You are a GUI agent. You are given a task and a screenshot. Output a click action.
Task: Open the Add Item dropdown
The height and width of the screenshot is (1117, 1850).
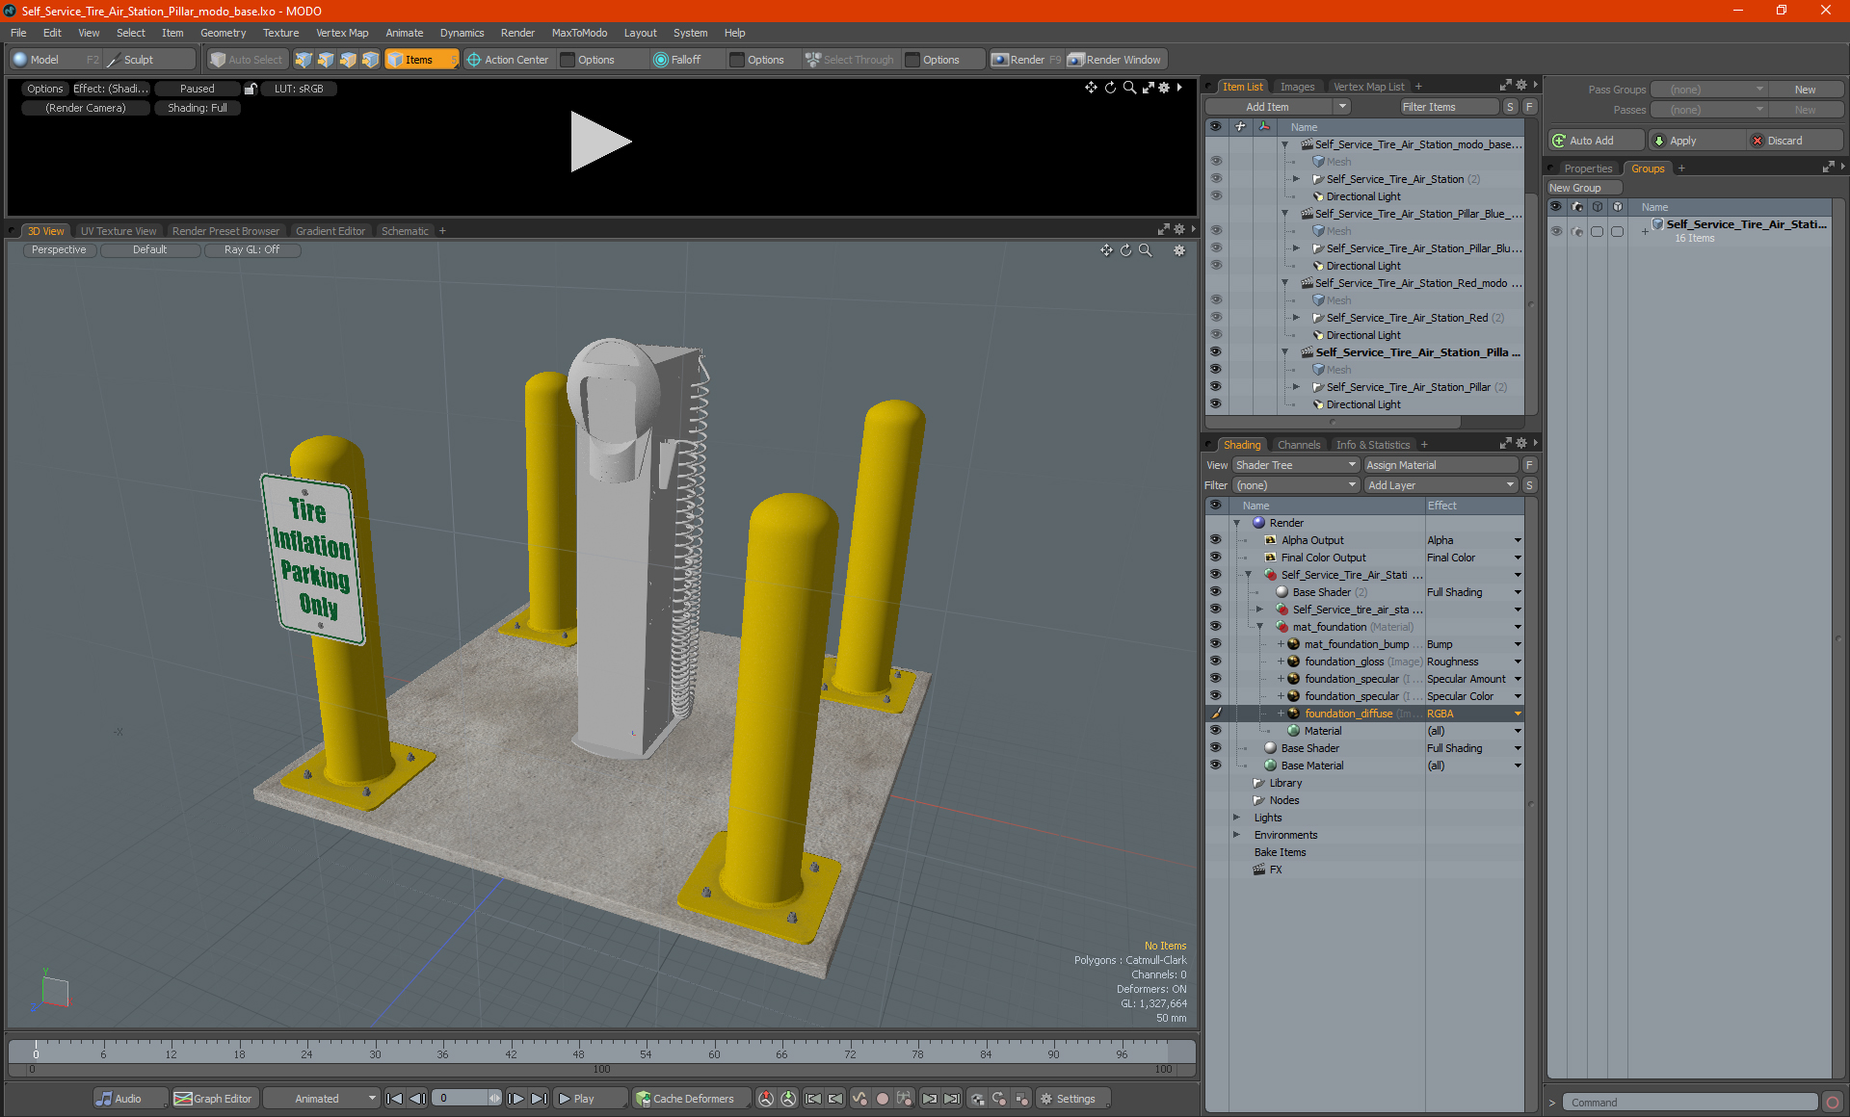pos(1278,107)
